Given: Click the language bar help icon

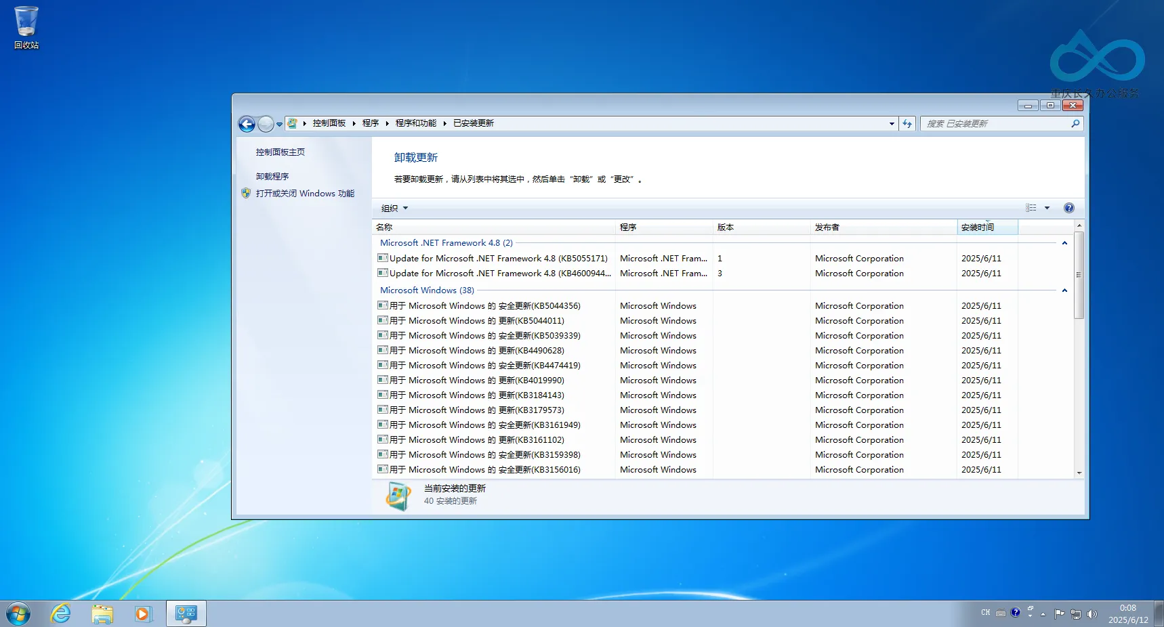Looking at the screenshot, I should coord(1015,613).
